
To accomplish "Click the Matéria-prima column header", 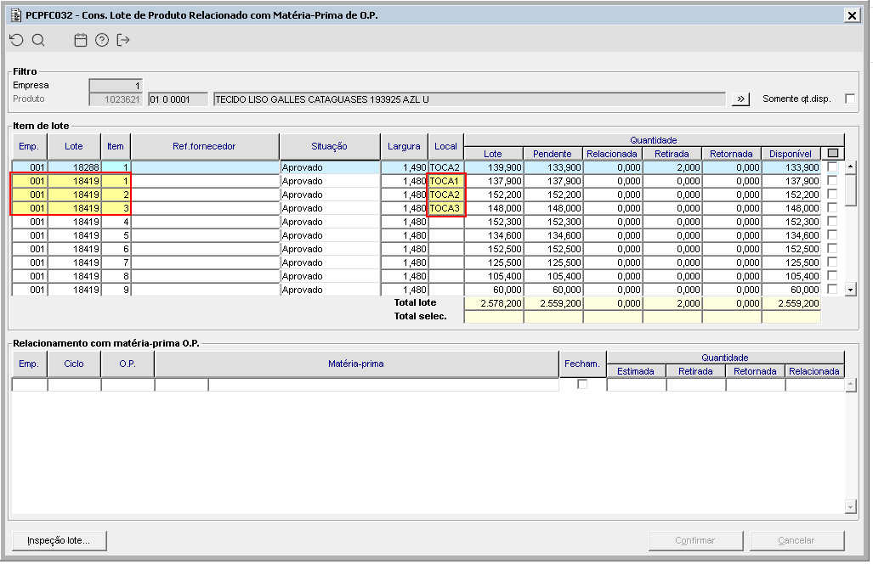I will tap(356, 364).
